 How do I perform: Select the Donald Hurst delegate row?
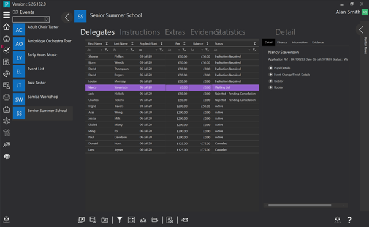[x=172, y=144]
